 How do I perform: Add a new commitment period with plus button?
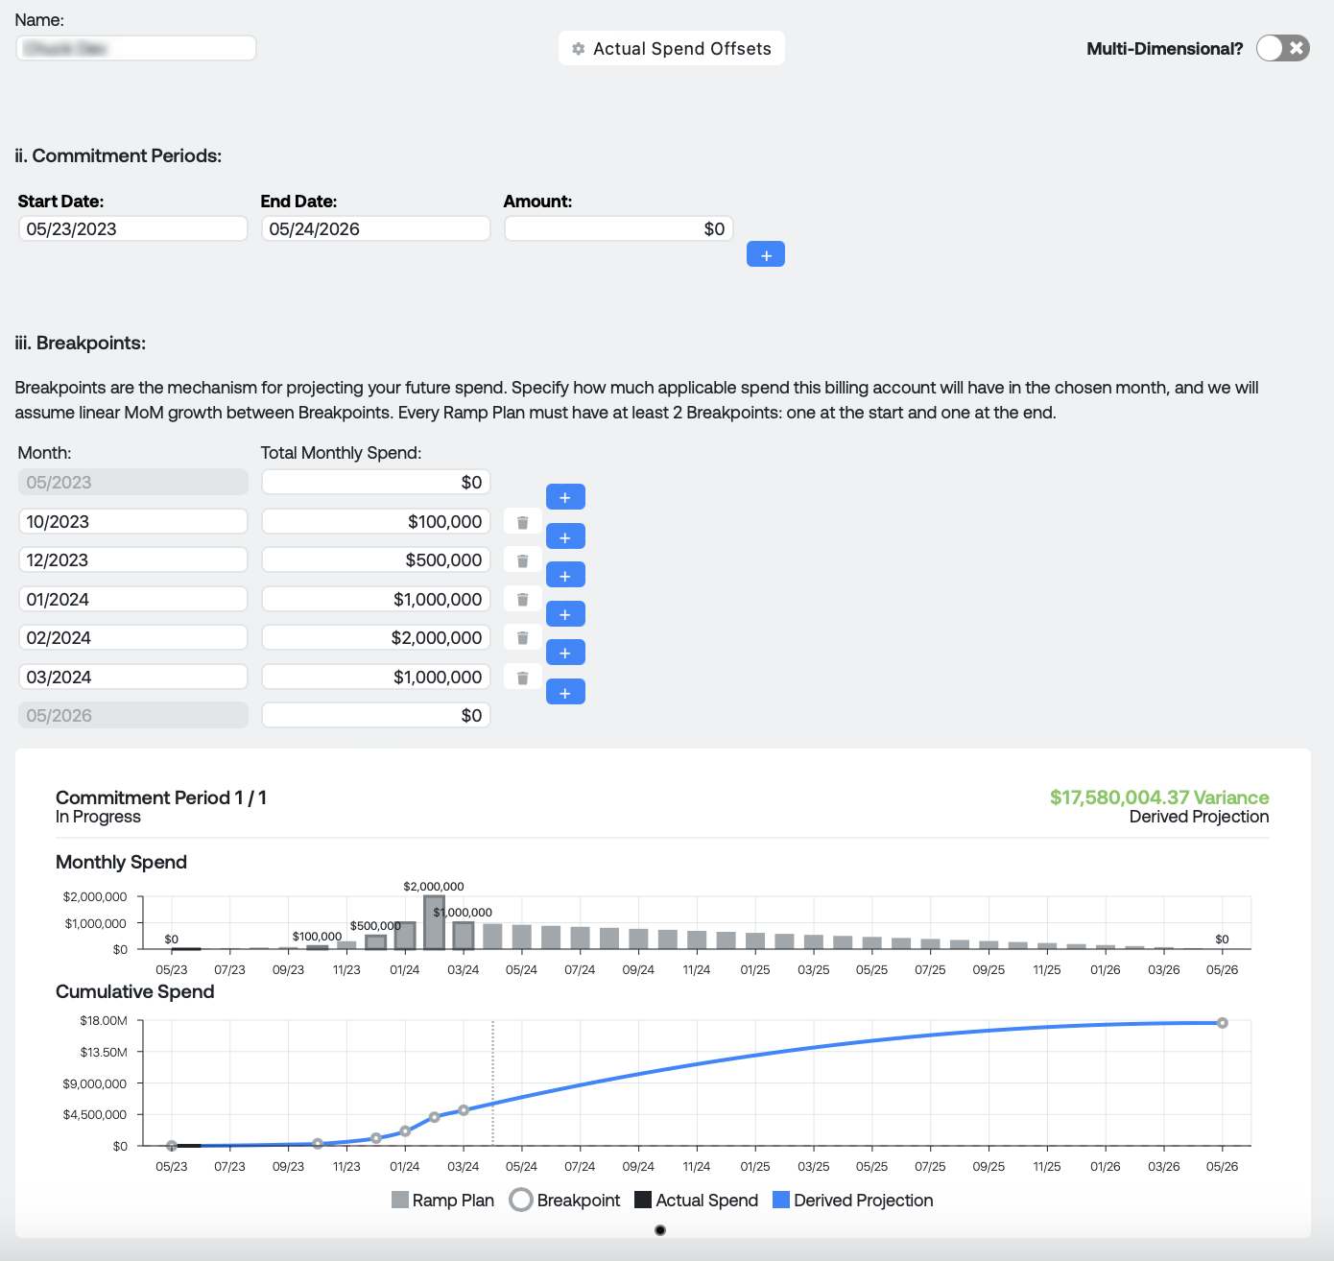(765, 254)
